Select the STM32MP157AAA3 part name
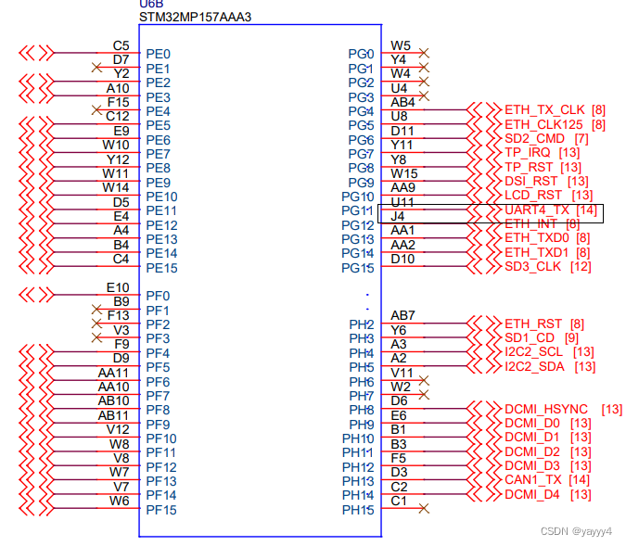 click(x=196, y=18)
